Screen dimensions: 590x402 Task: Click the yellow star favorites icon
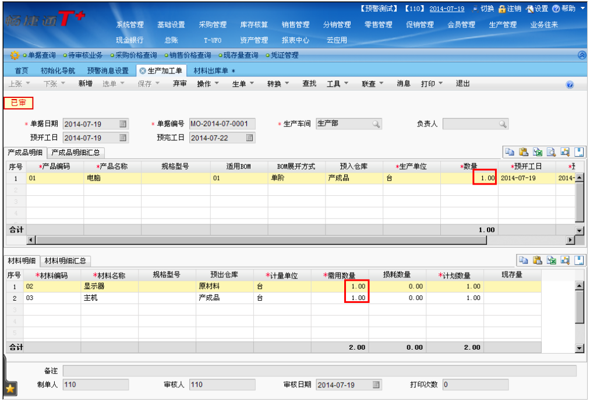click(10, 389)
